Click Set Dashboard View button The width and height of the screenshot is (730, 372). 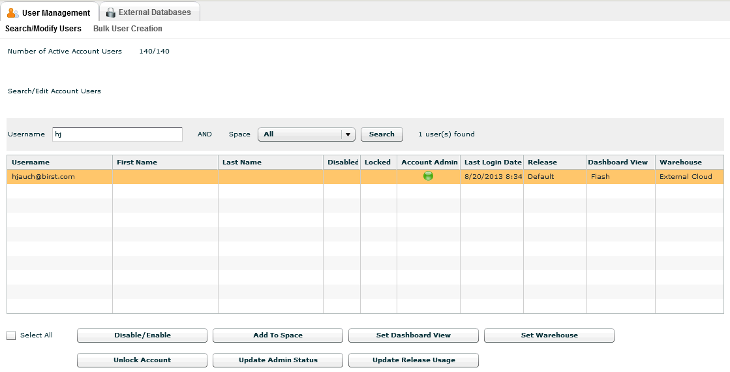[x=413, y=335]
